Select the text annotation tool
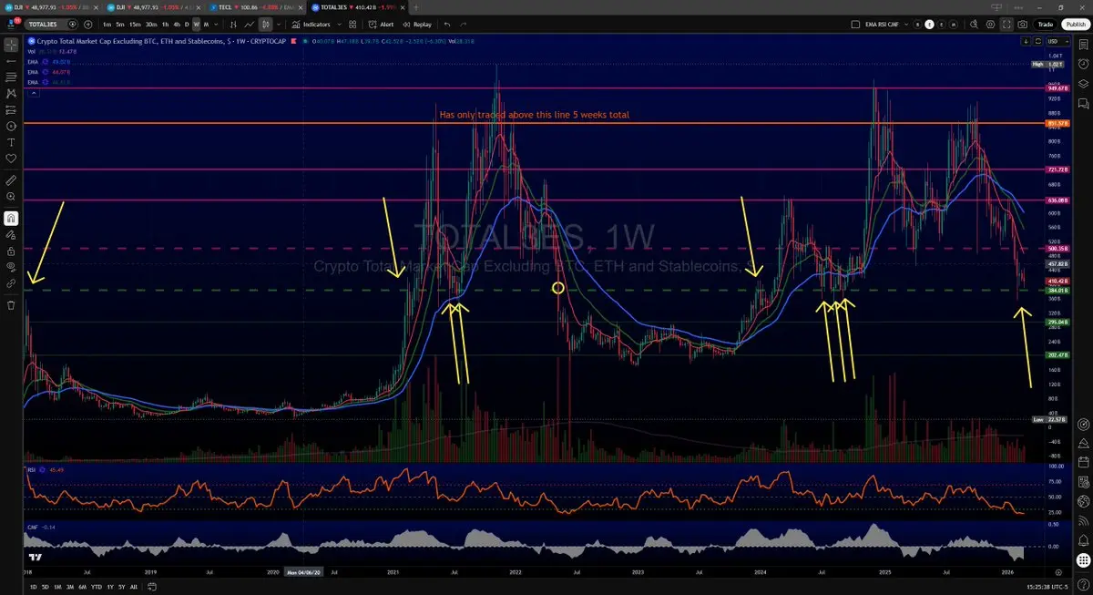This screenshot has height=595, width=1093. (11, 142)
